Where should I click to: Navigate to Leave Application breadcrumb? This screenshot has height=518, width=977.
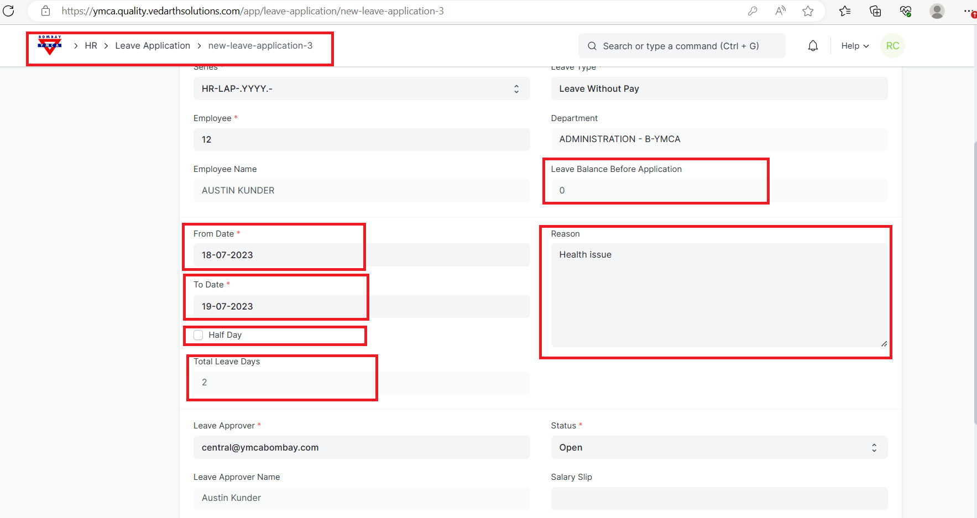[153, 46]
